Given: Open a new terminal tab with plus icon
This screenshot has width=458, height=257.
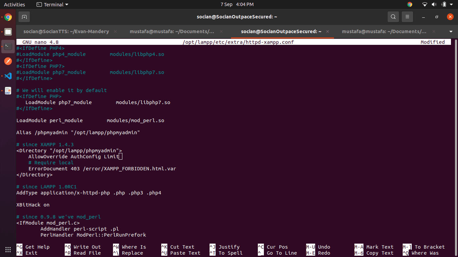Looking at the screenshot, I should tap(24, 17).
